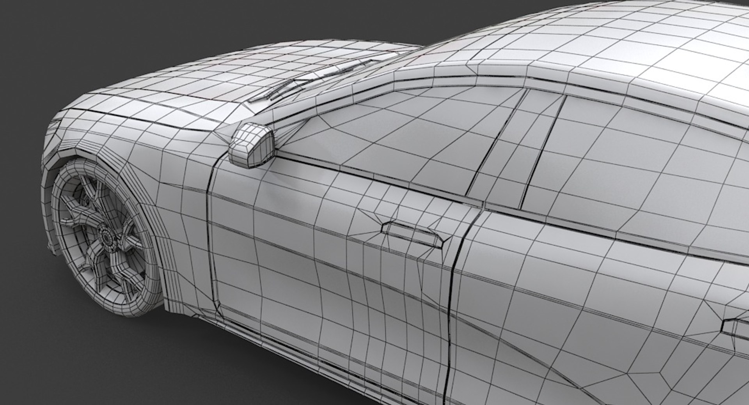Screen dimensions: 749x405
Task: Select the front door handle
Action: click(x=414, y=234)
